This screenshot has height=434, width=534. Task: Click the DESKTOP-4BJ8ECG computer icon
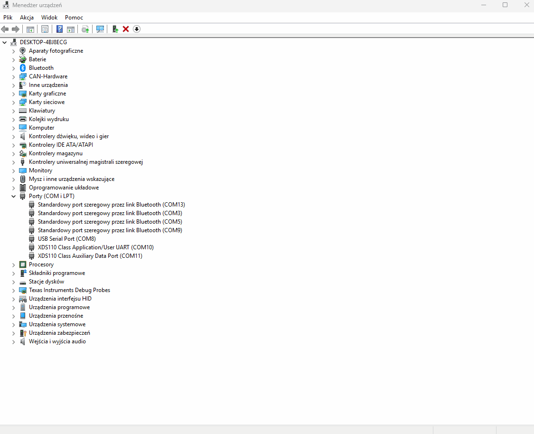14,42
